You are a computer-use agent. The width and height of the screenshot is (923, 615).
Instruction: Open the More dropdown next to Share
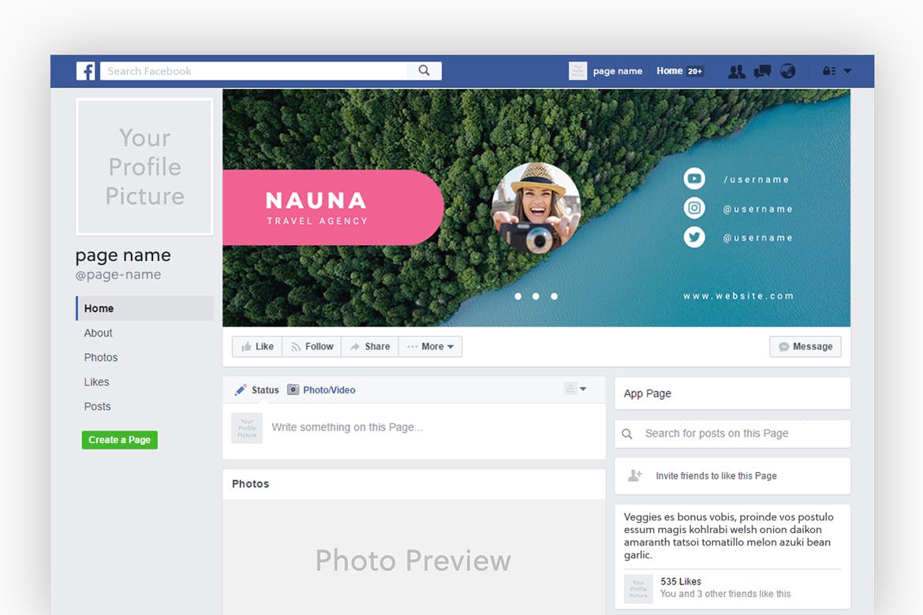(430, 346)
